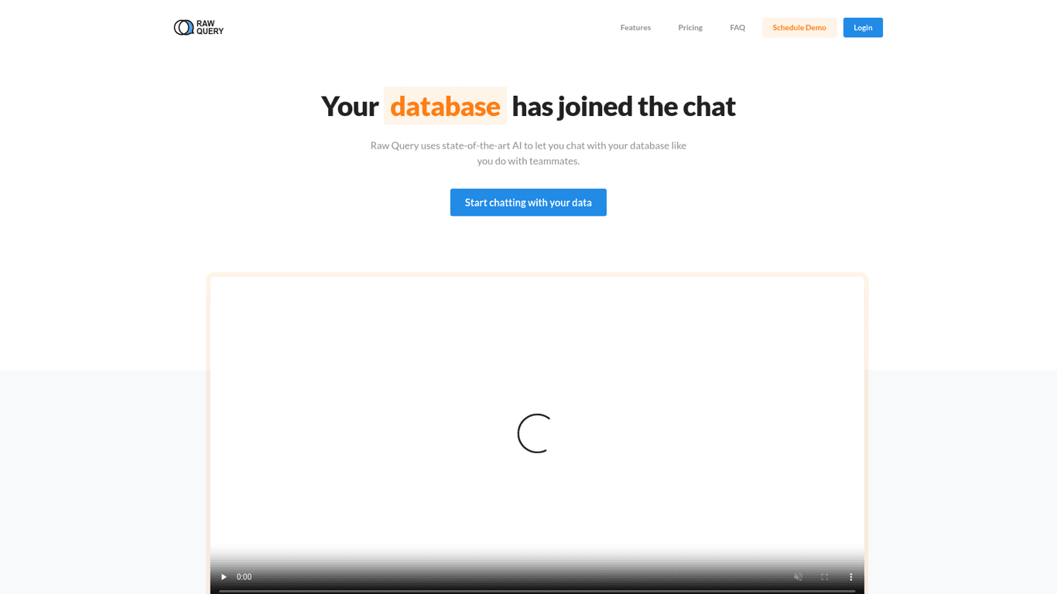Click the blue Login button

point(863,28)
